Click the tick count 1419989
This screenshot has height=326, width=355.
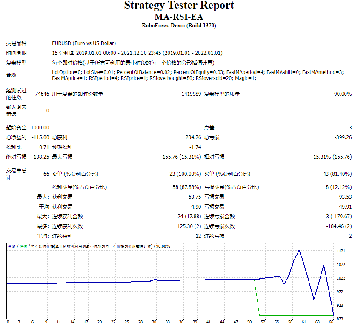tap(191, 94)
